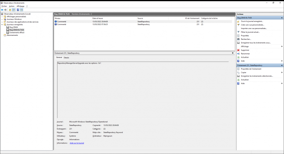Screen dimensions: 284x154
Task: Click the Renommer icon in Actions pane
Action: click(x=238, y=54)
